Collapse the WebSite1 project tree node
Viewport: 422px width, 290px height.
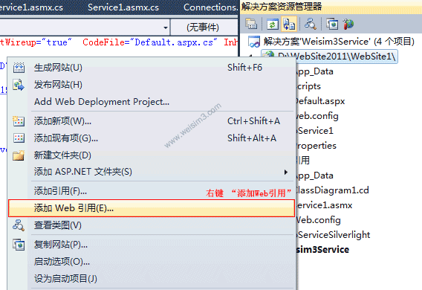click(250, 56)
